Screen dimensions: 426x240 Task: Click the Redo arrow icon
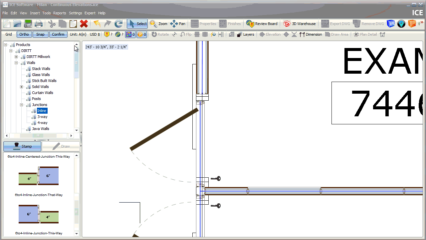(x=107, y=24)
